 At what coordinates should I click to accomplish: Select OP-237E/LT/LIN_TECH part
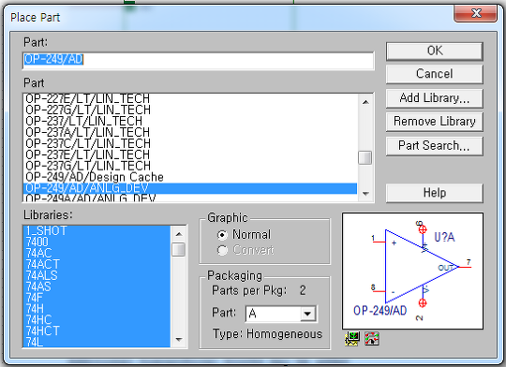coord(190,154)
